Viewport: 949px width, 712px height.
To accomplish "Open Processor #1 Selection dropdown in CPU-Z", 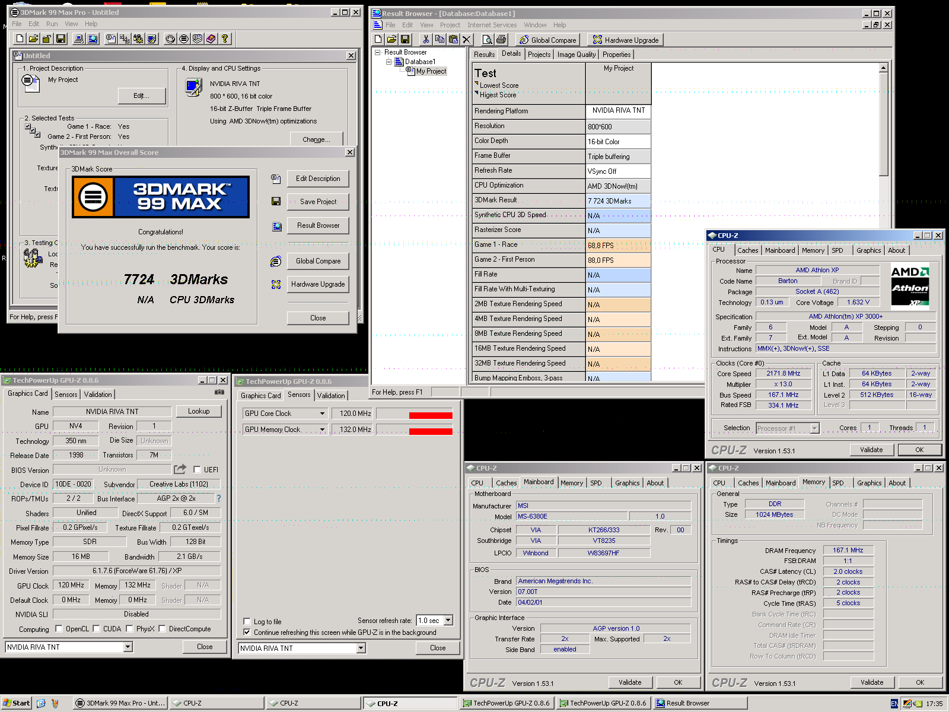I will 814,428.
